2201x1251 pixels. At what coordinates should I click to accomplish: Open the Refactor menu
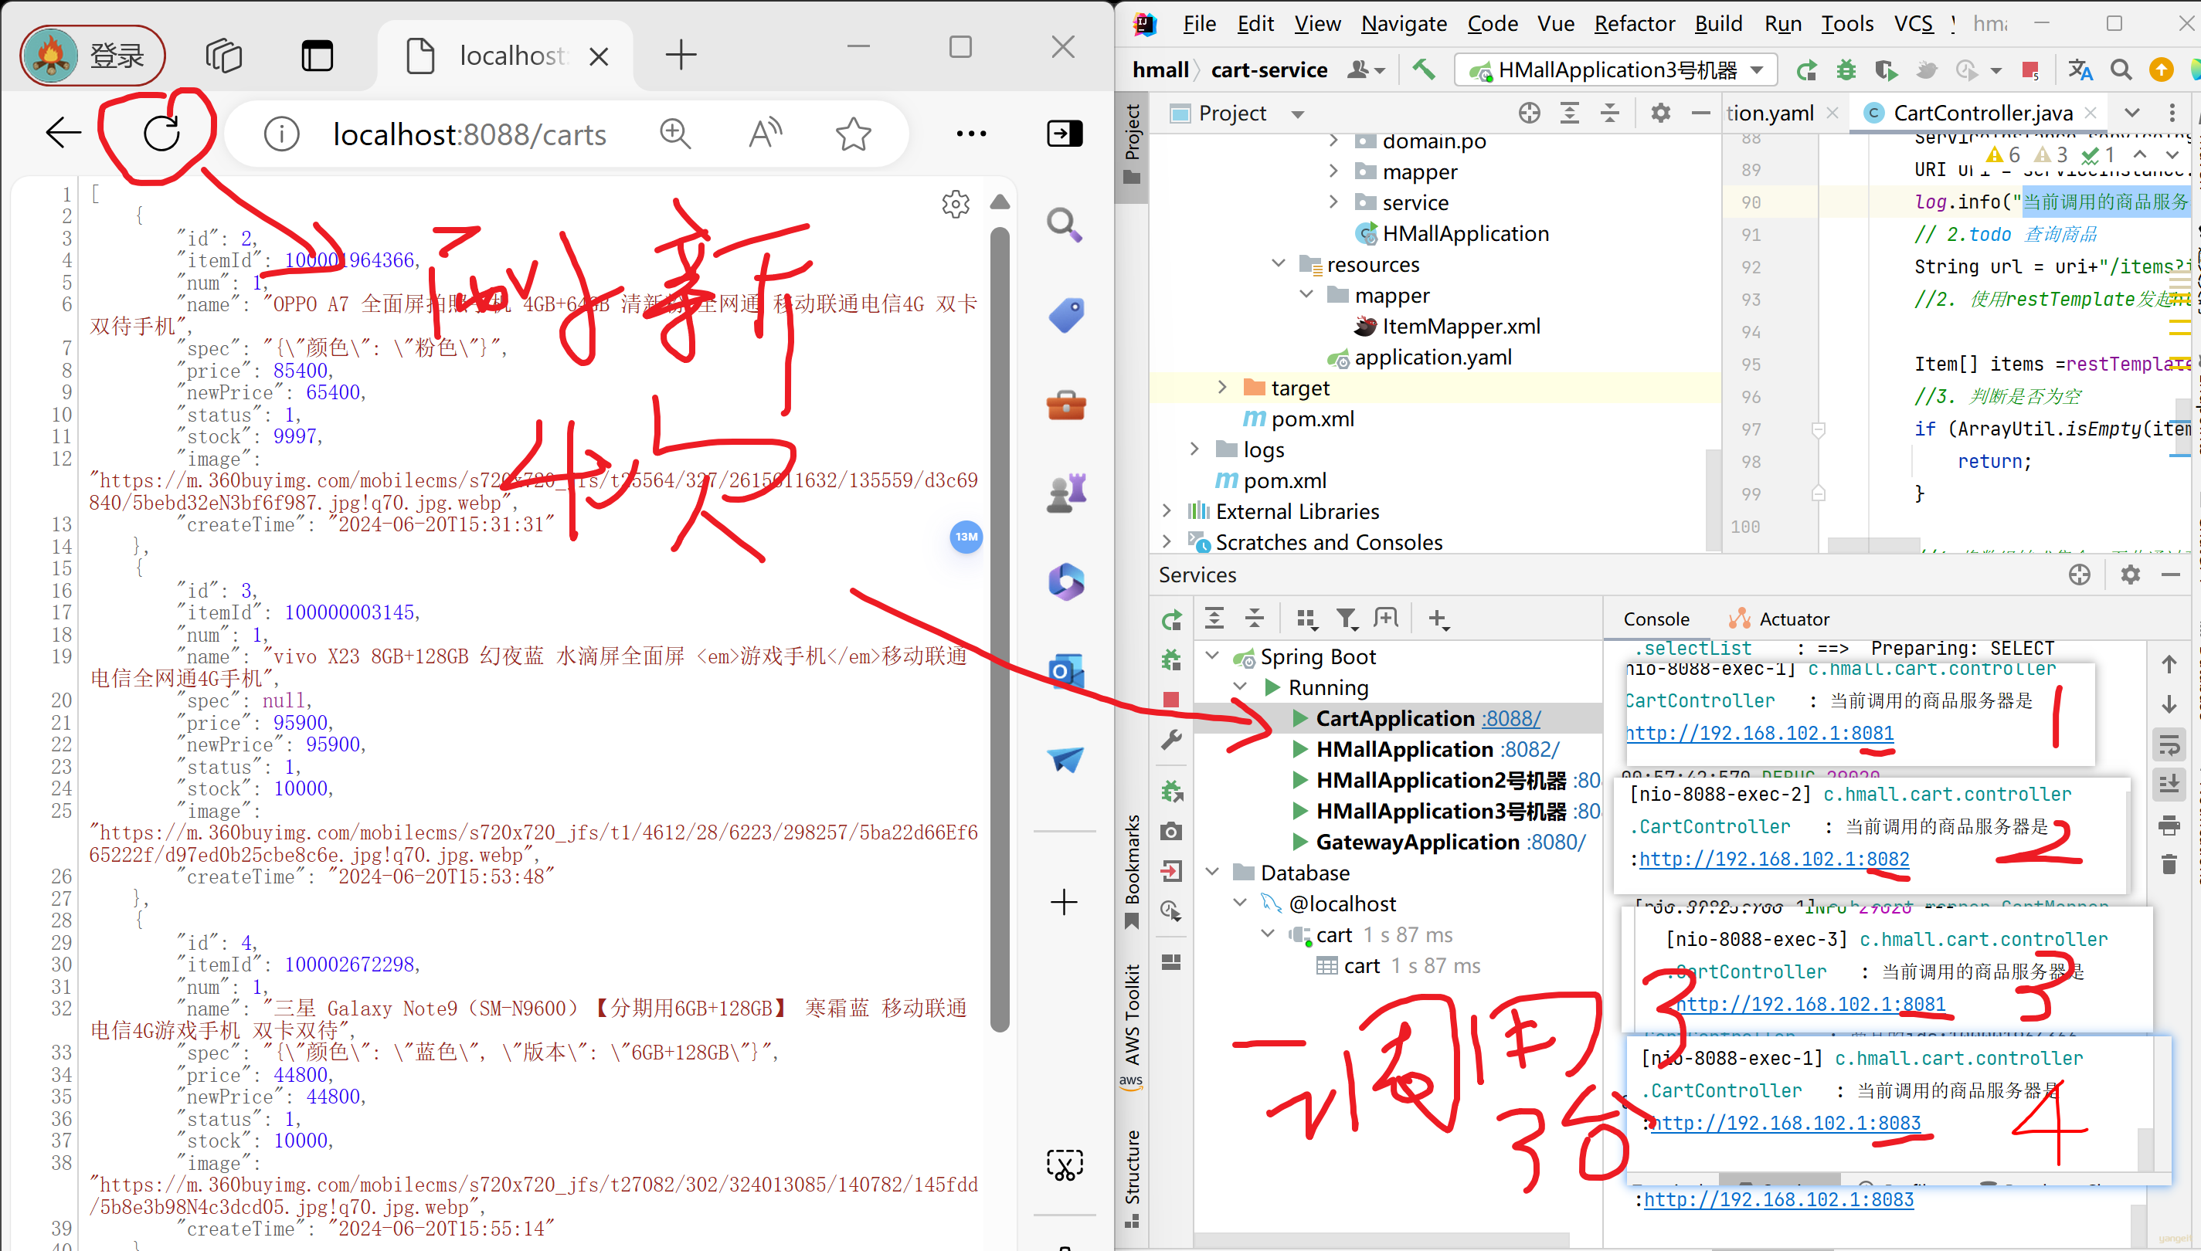pos(1635,23)
